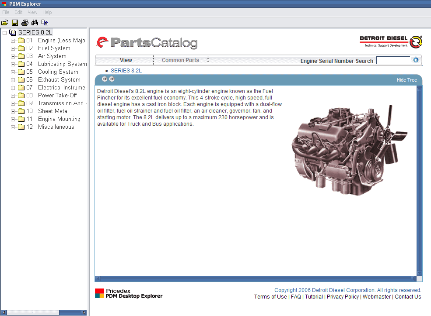Expand the 01 Engine tree node
This screenshot has width=431, height=316.
(x=13, y=41)
